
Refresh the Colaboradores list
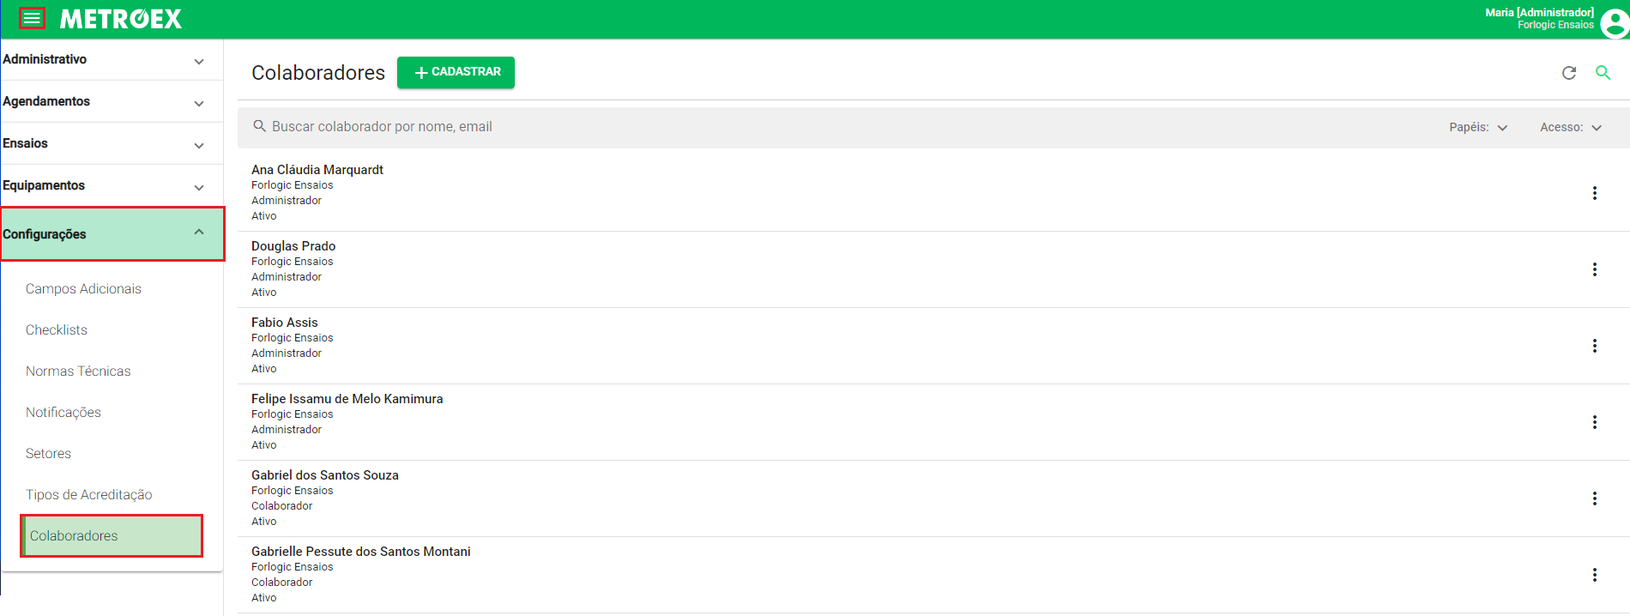click(1569, 73)
